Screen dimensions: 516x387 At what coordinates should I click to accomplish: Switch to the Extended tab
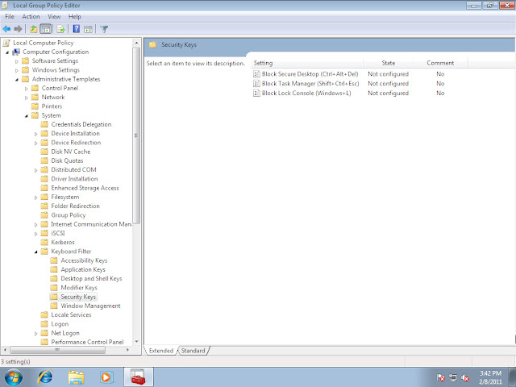click(161, 351)
